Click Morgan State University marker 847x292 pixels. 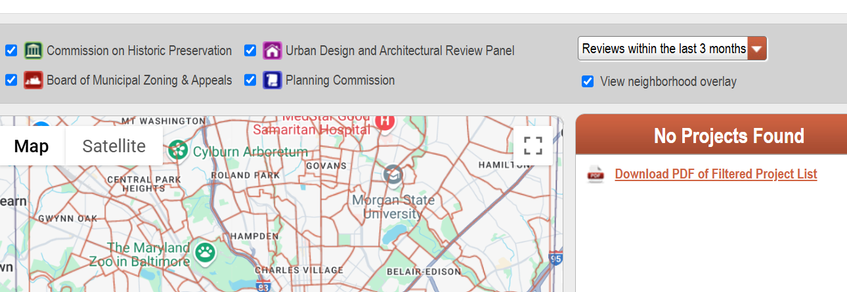(x=393, y=175)
